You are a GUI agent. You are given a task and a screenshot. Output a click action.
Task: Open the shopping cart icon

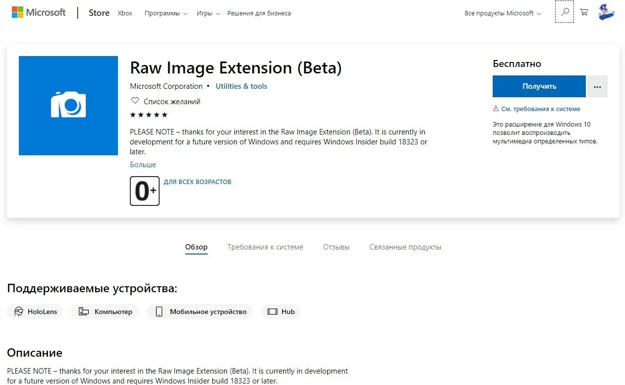coord(584,12)
